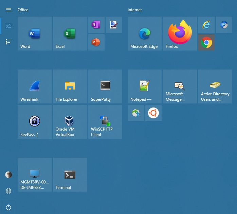Open Oracle VM VirtualBox tile
This screenshot has width=237, height=214.
click(70, 122)
